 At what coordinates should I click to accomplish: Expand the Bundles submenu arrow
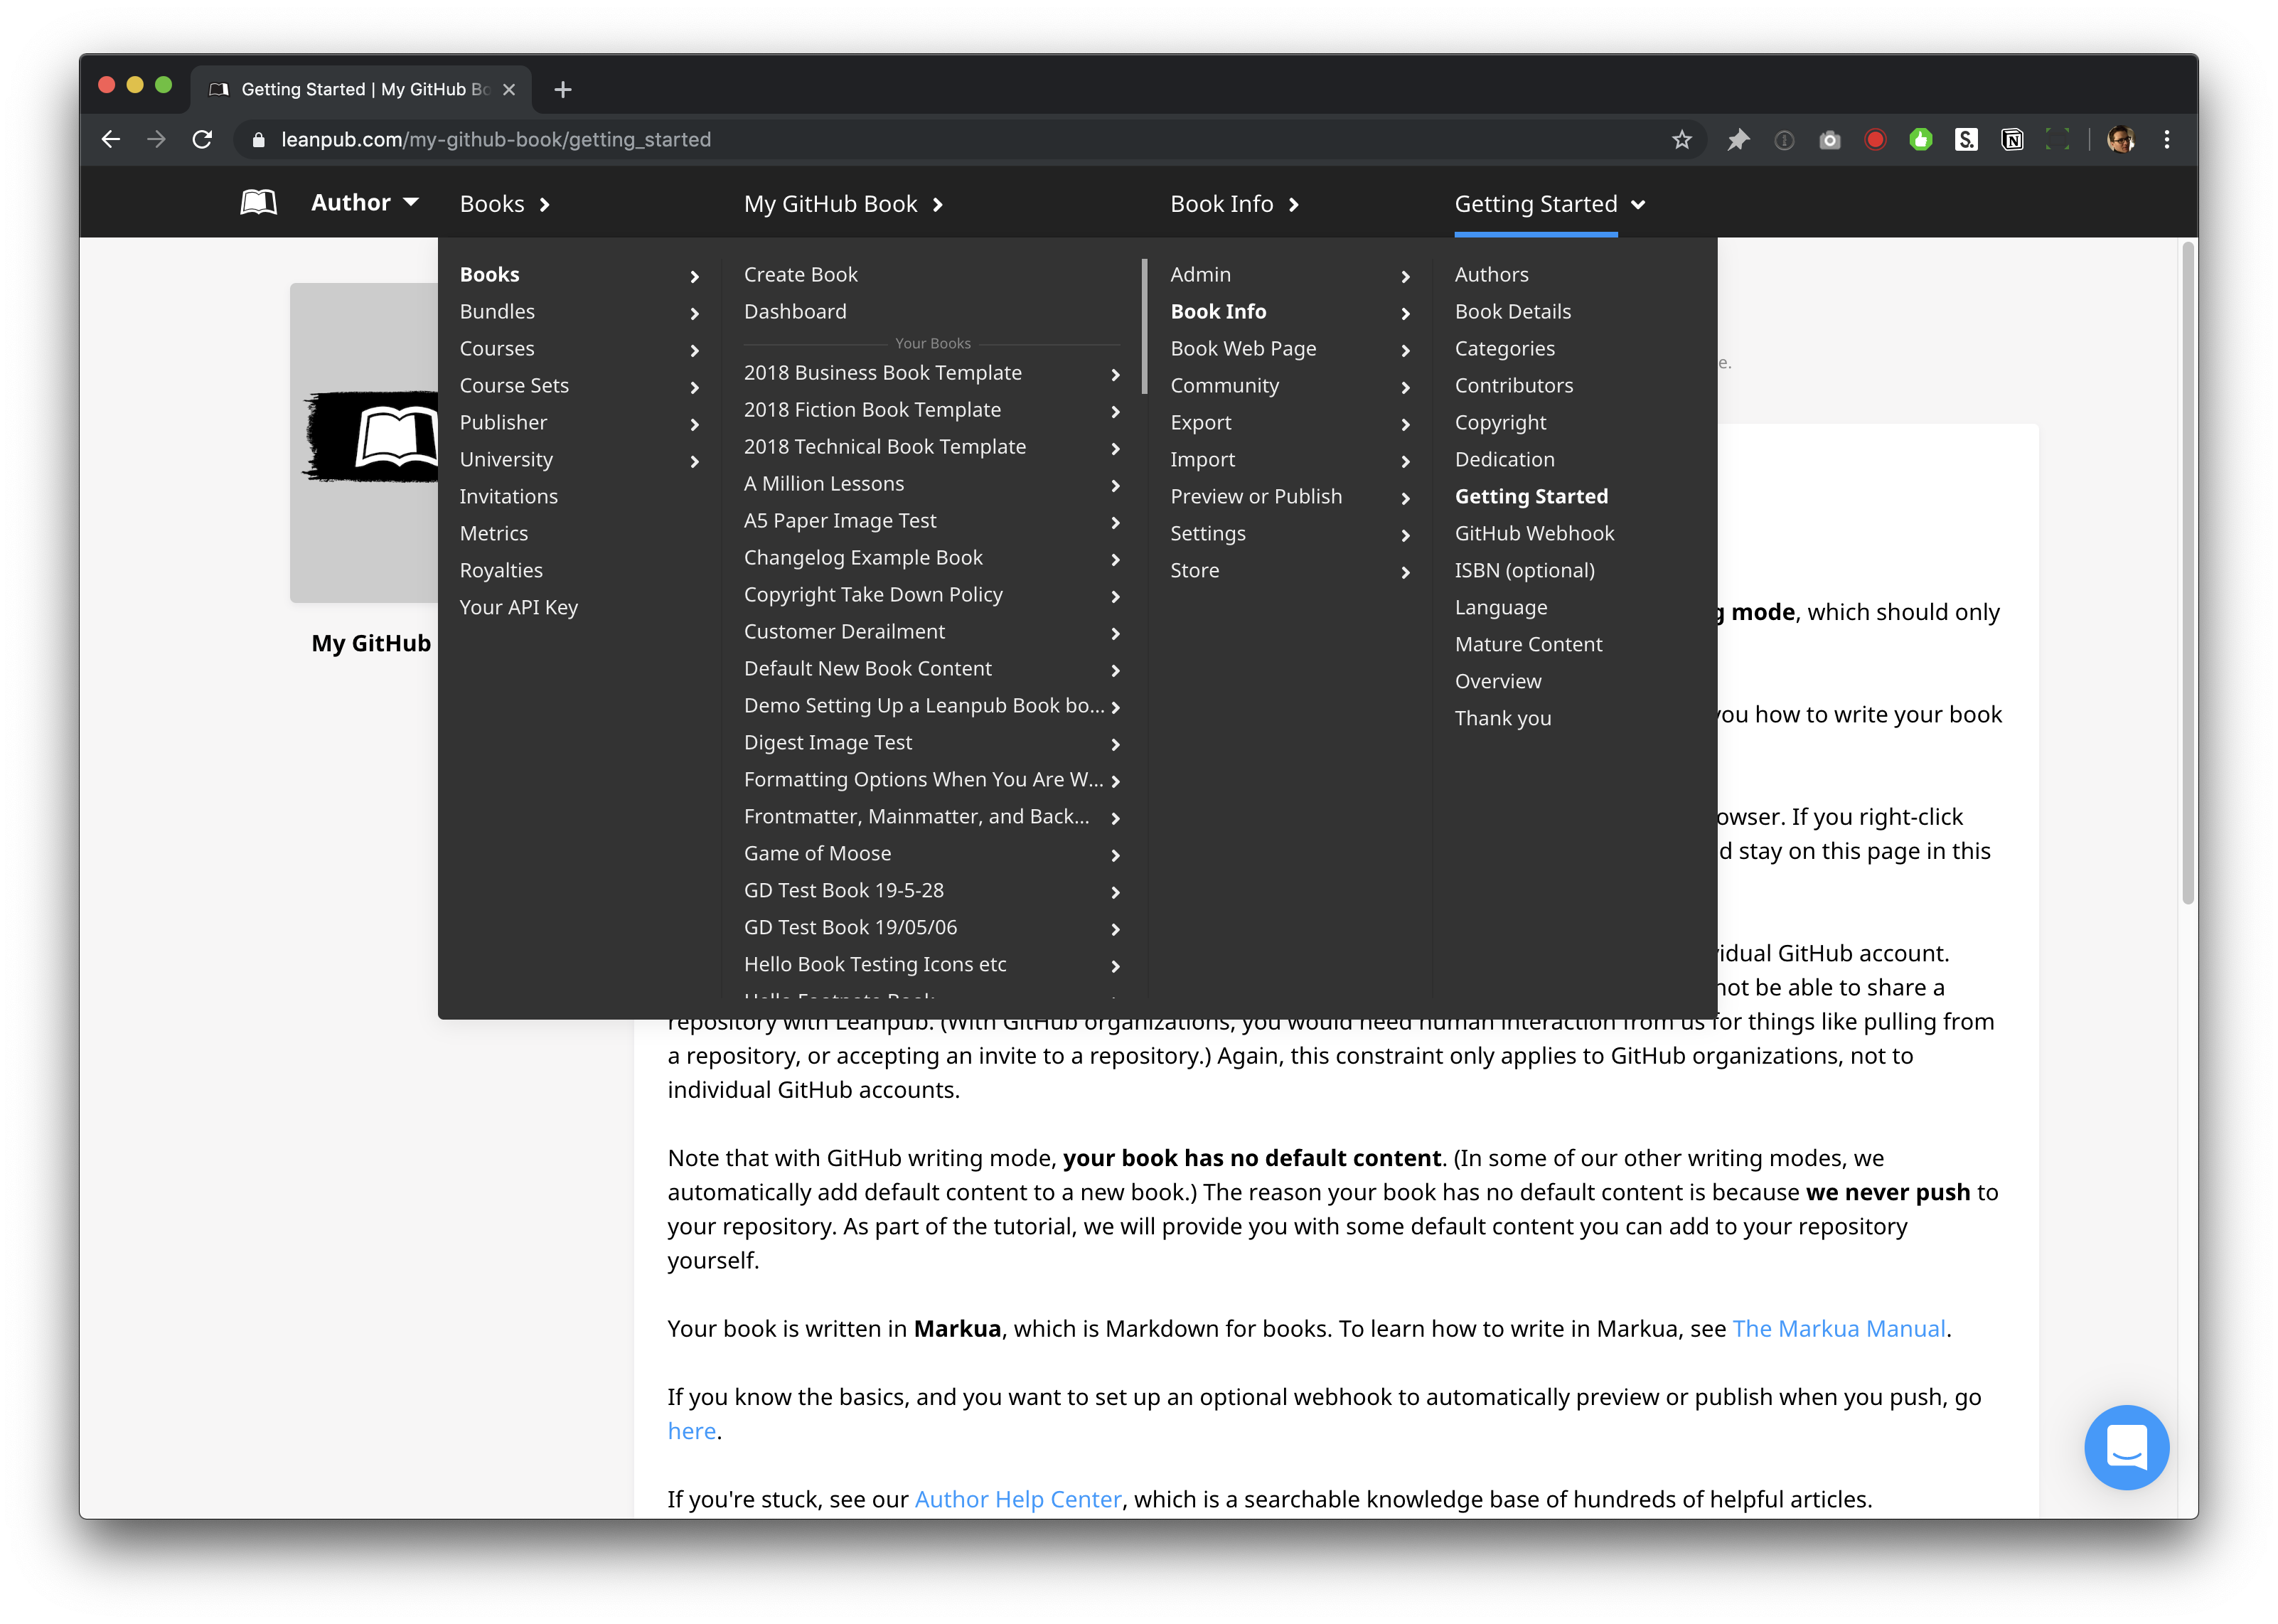pyautogui.click(x=694, y=313)
